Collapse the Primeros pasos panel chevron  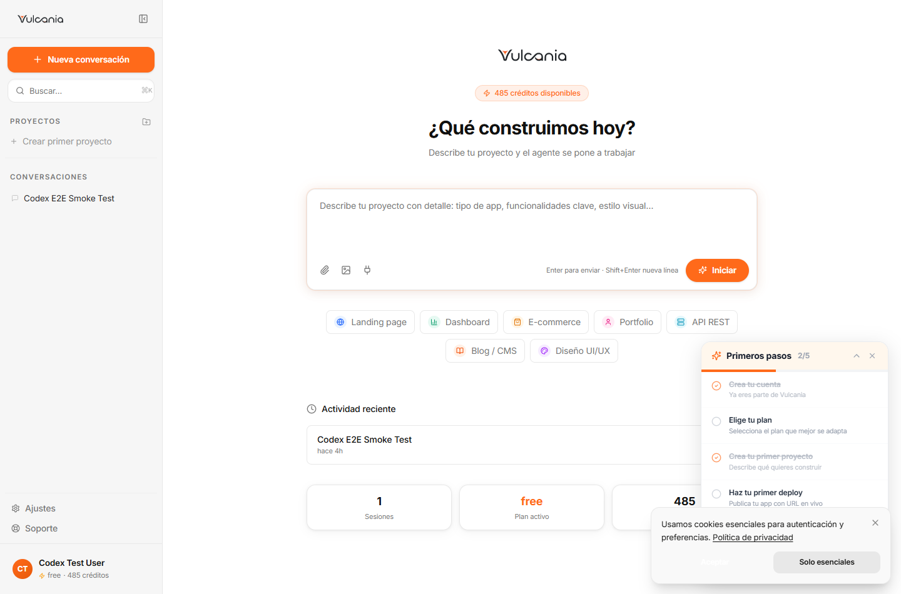coord(857,356)
